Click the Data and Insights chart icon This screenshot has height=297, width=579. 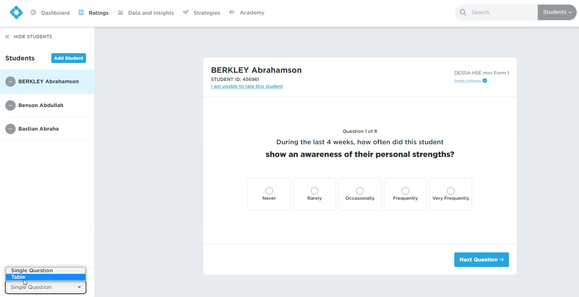pos(120,12)
